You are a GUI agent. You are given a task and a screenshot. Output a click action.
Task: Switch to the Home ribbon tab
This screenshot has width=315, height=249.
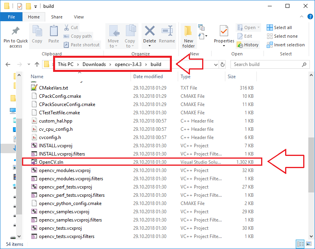pyautogui.click(x=34, y=17)
